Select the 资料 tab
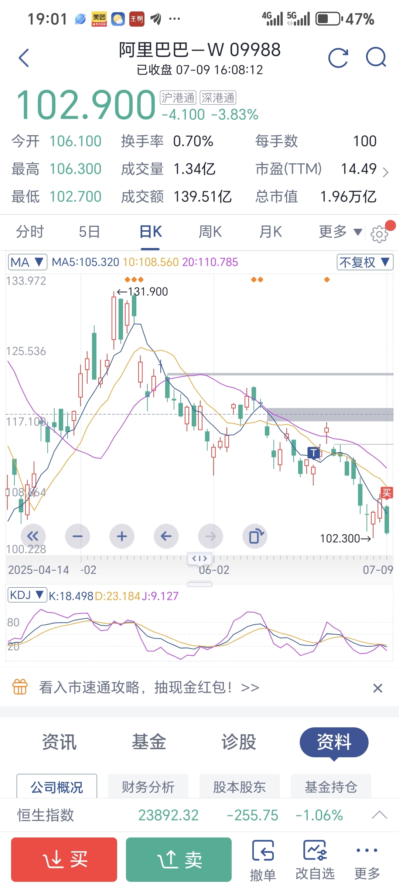 [x=334, y=742]
